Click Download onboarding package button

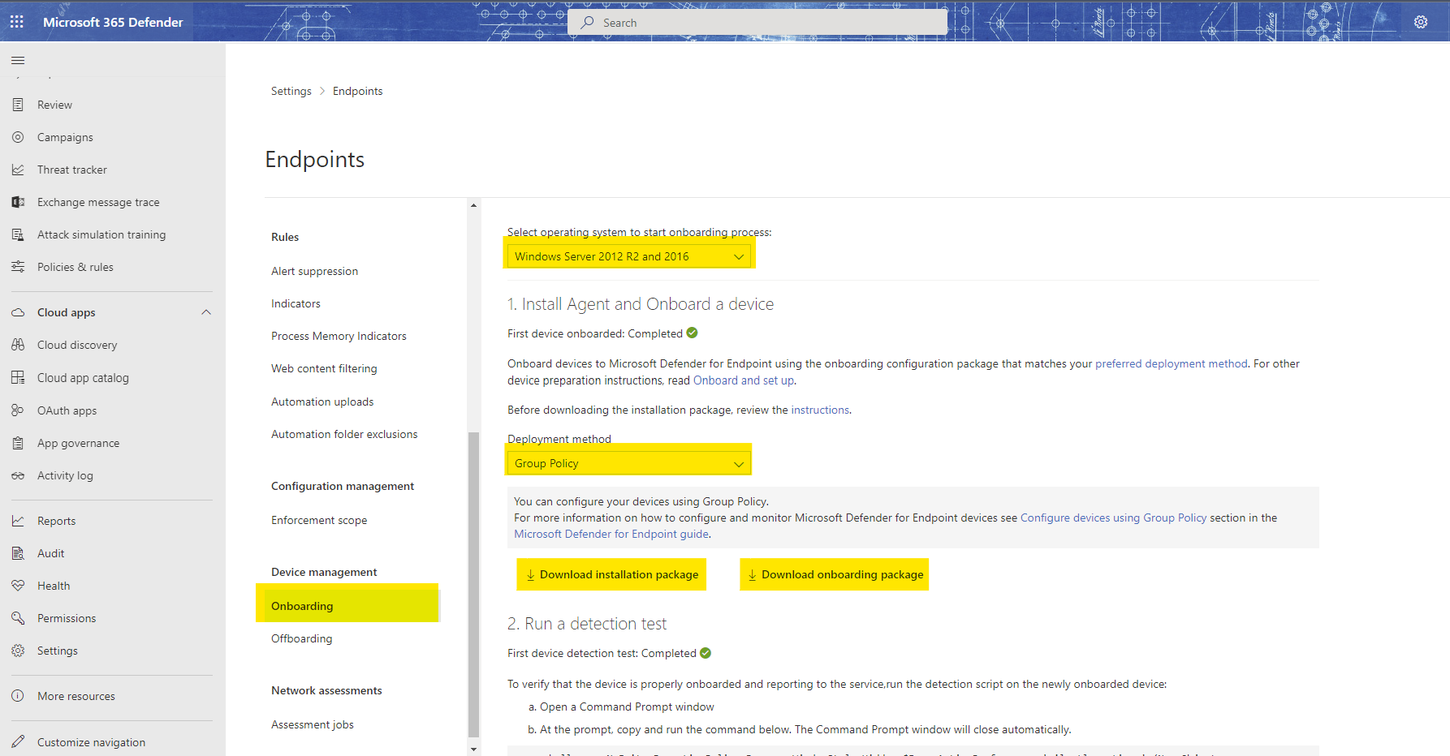click(834, 574)
